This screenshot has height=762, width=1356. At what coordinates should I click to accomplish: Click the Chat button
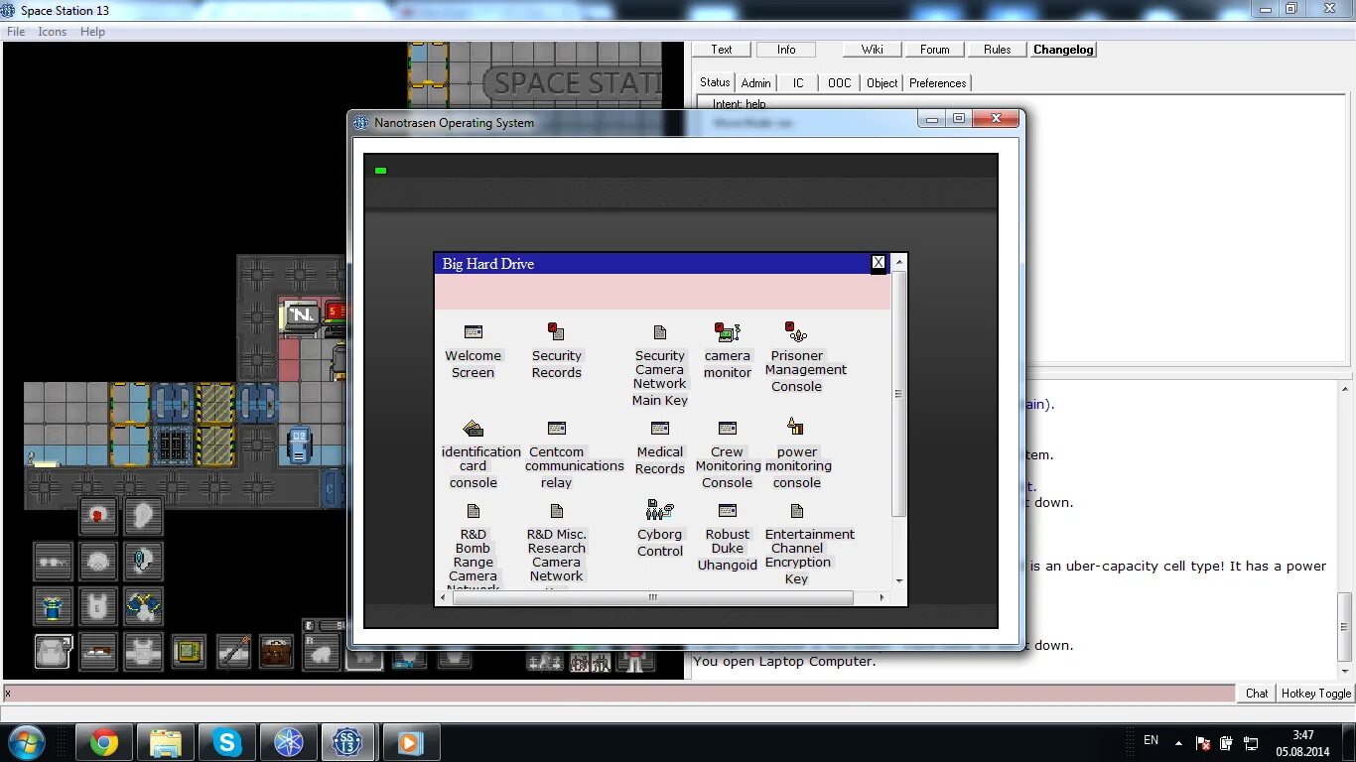pos(1257,694)
